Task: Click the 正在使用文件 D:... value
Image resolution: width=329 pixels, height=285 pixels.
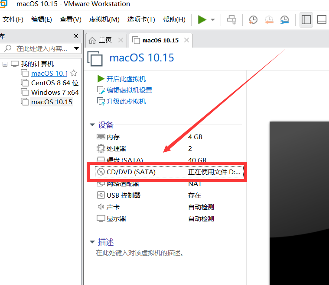Action: 214,172
